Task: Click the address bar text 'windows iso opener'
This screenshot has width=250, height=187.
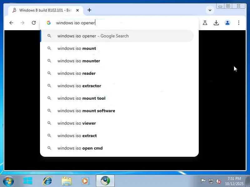Action: tap(76, 23)
